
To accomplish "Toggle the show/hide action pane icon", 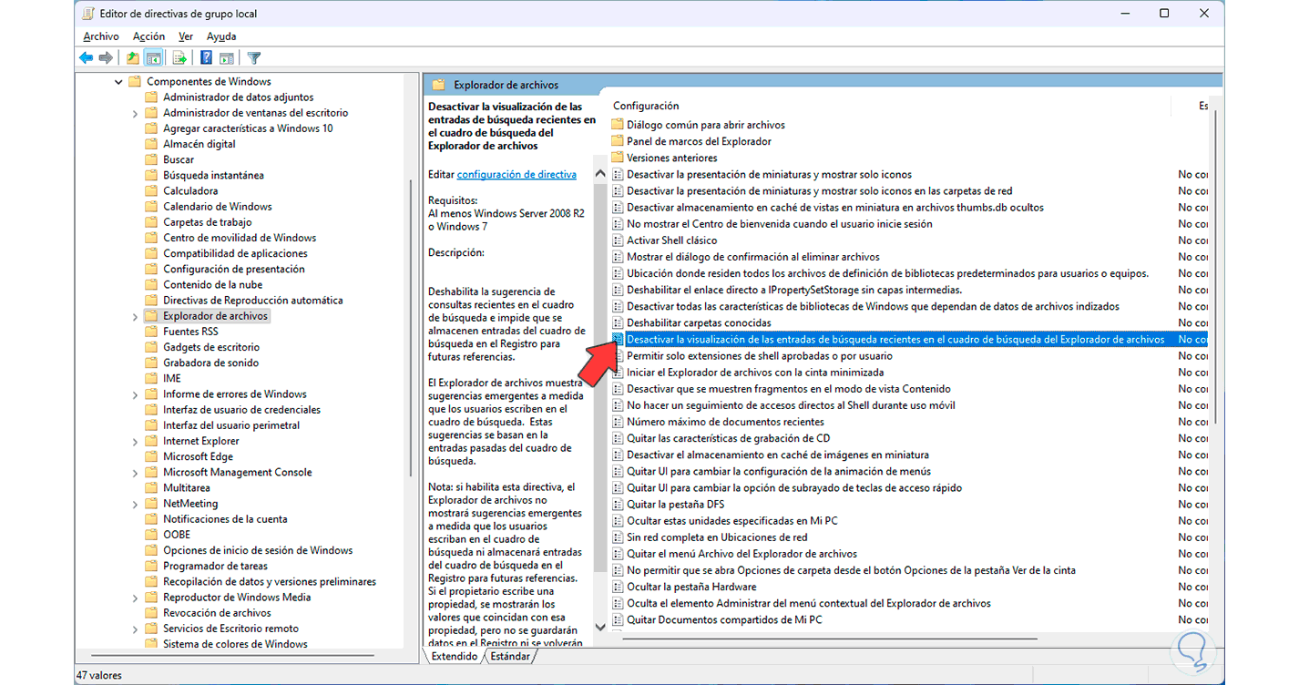I will (x=226, y=58).
